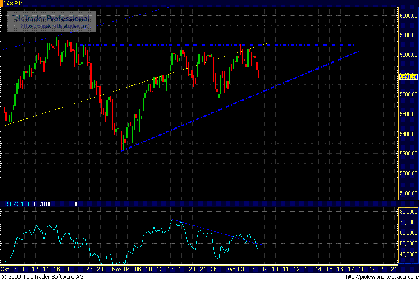
Task: Click the UL=70,000 LL=30,000 parameter label
Action: [x=55, y=204]
